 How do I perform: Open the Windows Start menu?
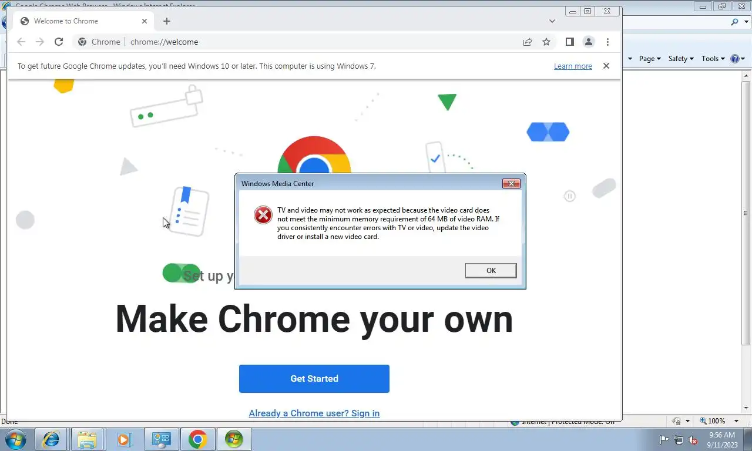coord(16,439)
